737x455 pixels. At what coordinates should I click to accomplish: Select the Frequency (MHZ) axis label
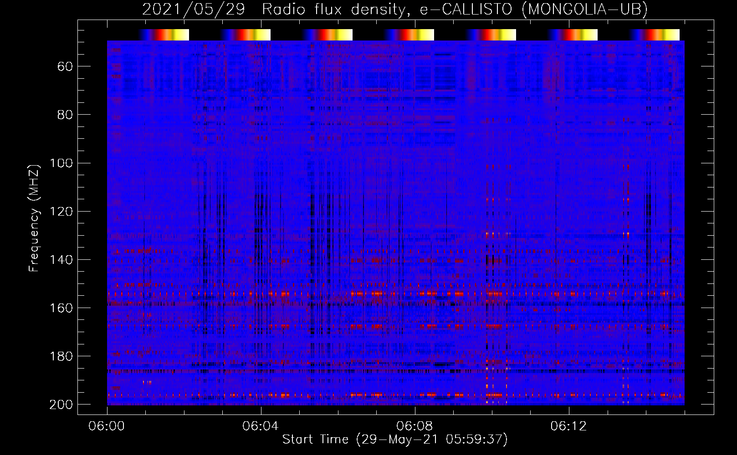[x=34, y=218]
